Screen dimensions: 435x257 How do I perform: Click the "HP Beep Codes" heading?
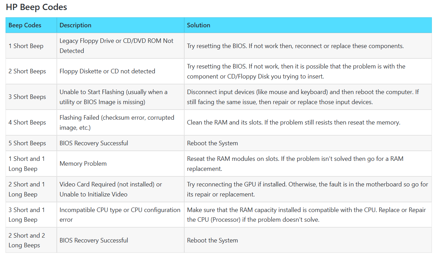coord(36,7)
